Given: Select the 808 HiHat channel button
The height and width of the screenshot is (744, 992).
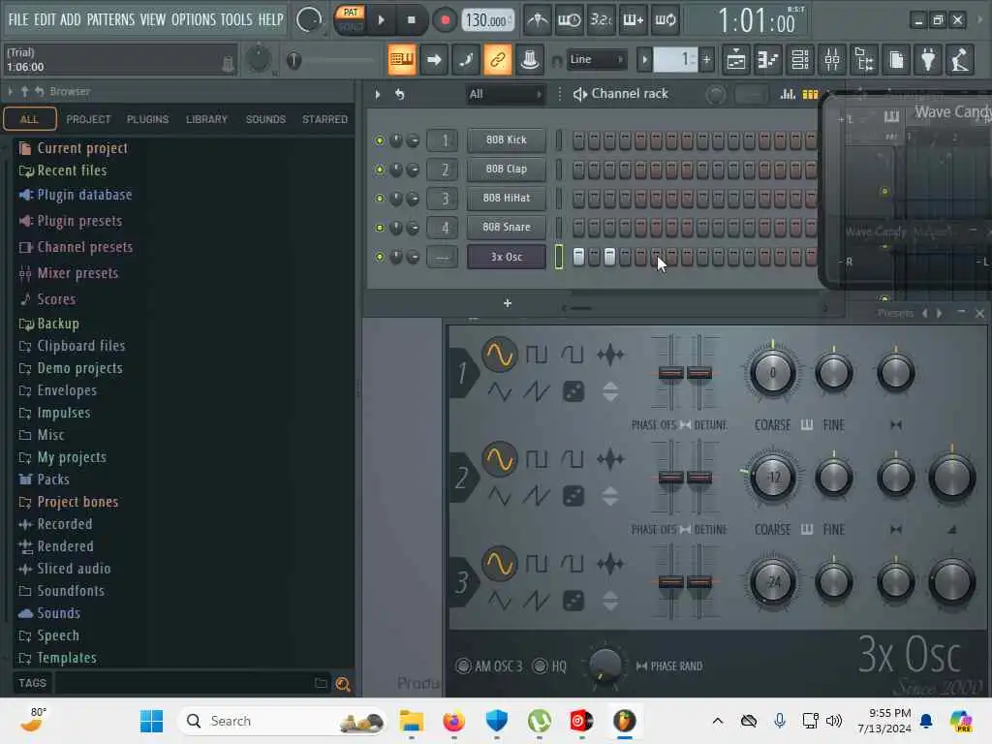Looking at the screenshot, I should pyautogui.click(x=506, y=198).
